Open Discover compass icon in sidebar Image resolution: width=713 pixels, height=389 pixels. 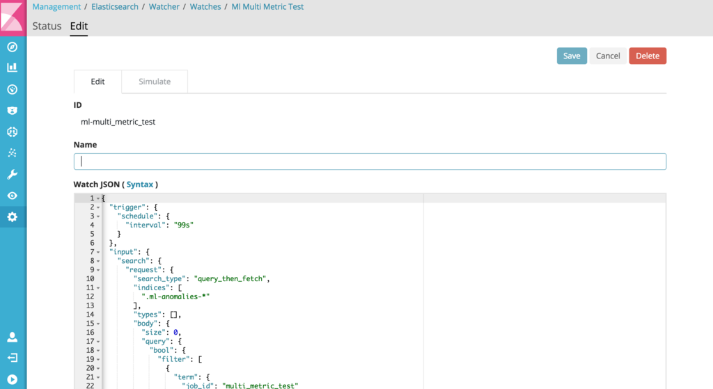[13, 47]
